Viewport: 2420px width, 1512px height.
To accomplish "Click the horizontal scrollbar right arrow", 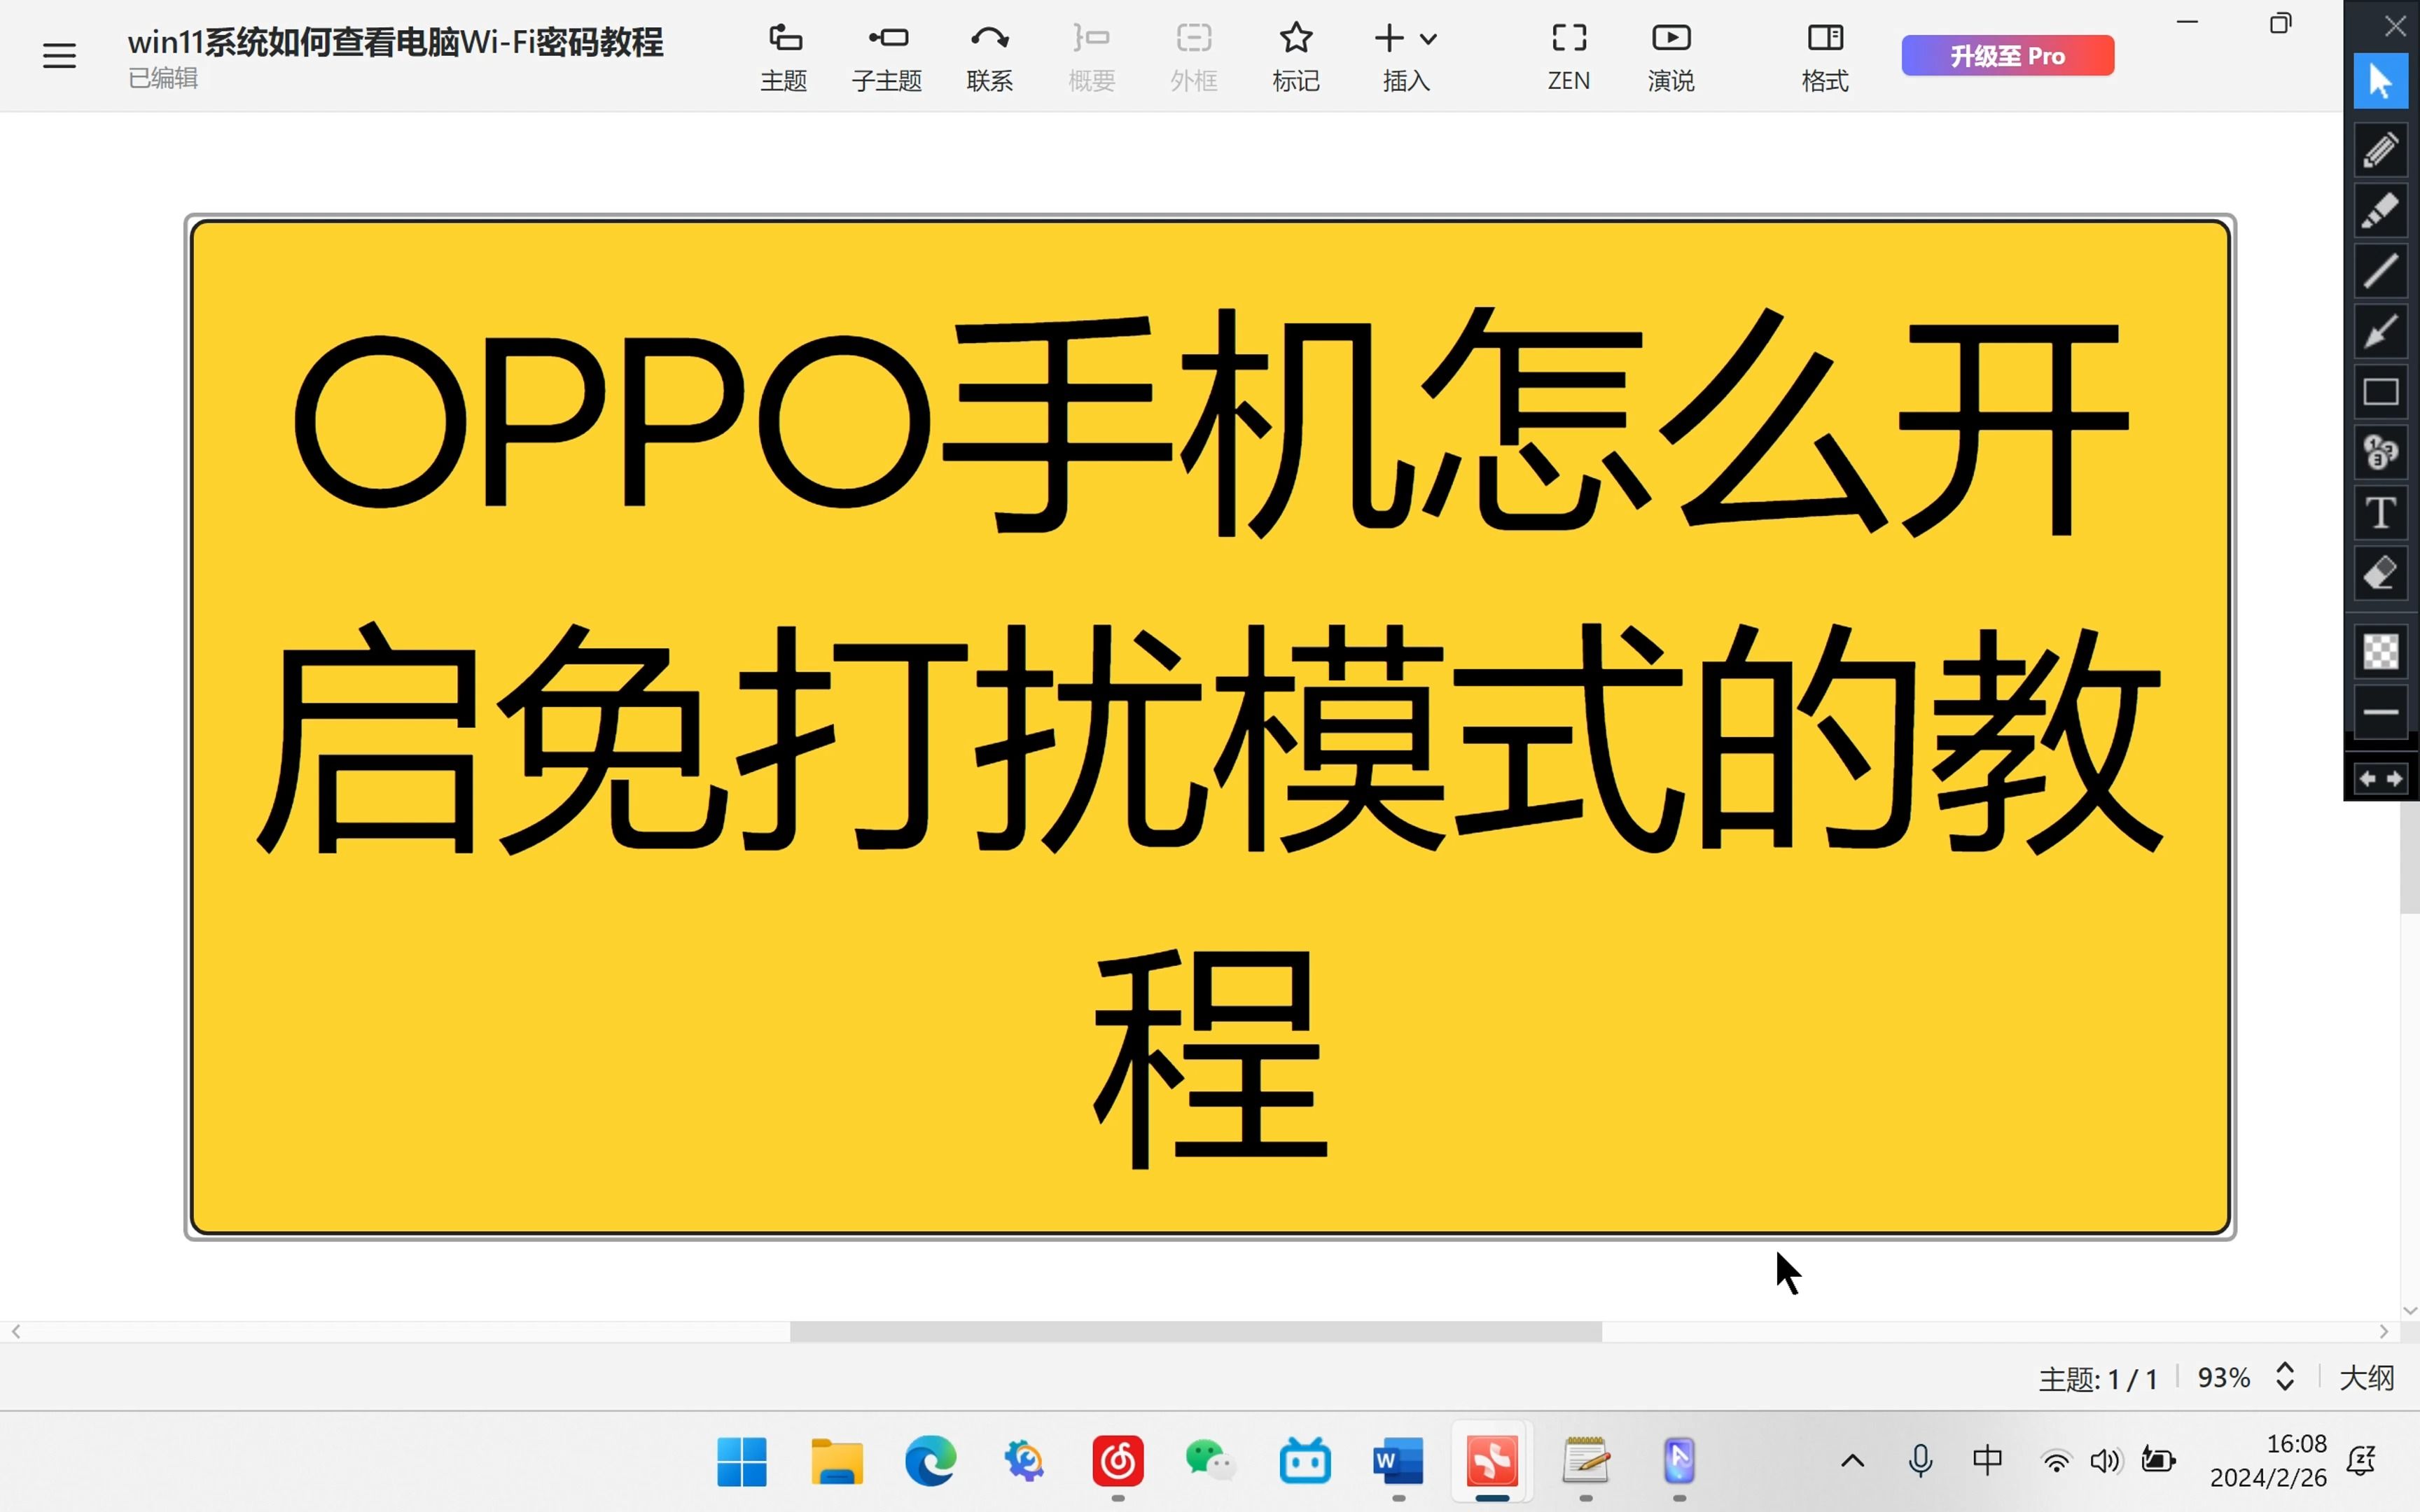I will click(x=2384, y=1332).
